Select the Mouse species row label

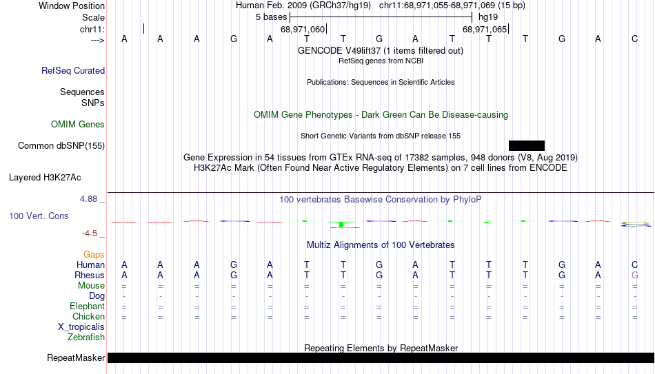(x=91, y=286)
